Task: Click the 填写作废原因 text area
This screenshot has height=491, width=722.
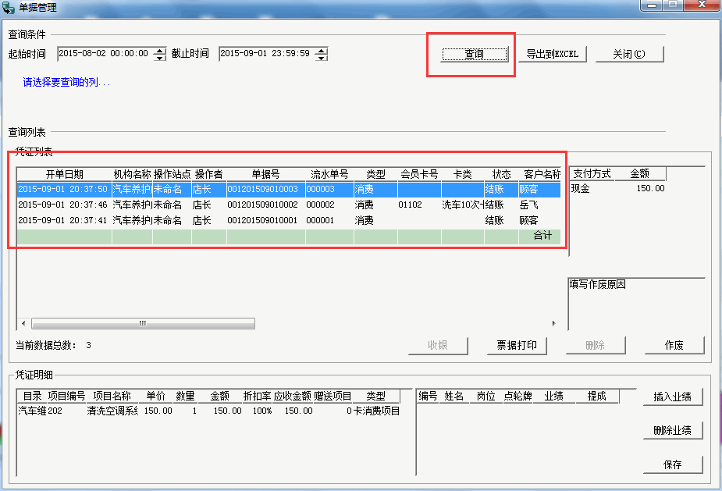Action: pyautogui.click(x=636, y=304)
